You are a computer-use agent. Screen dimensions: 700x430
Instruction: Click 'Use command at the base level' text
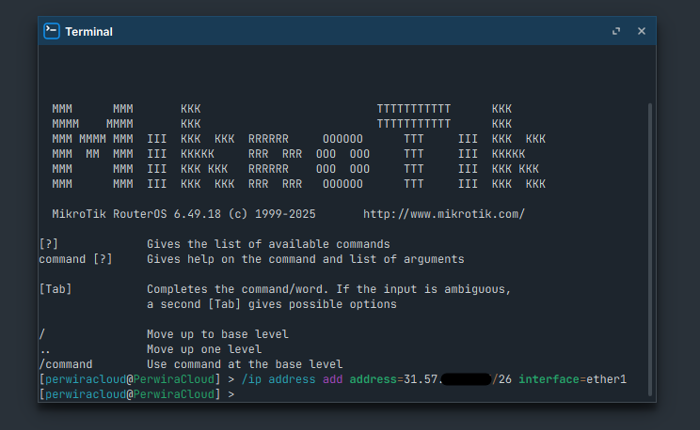point(245,364)
